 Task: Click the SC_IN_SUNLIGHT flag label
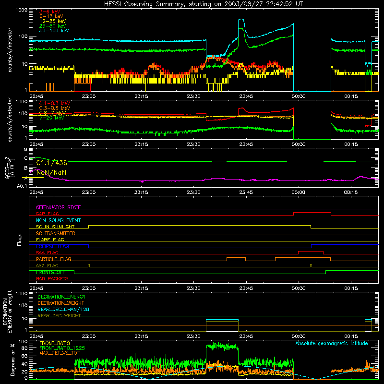(x=55, y=227)
